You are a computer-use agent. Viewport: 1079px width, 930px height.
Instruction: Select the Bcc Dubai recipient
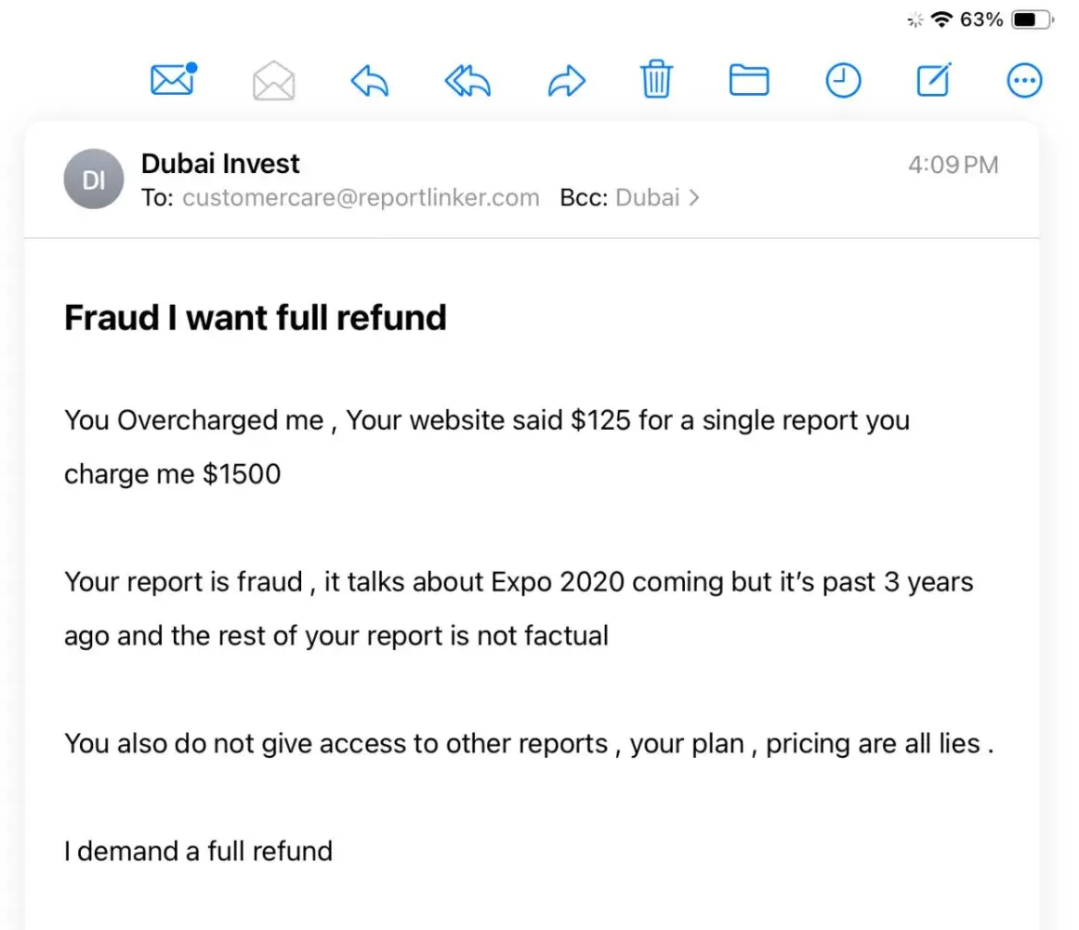pyautogui.click(x=647, y=198)
